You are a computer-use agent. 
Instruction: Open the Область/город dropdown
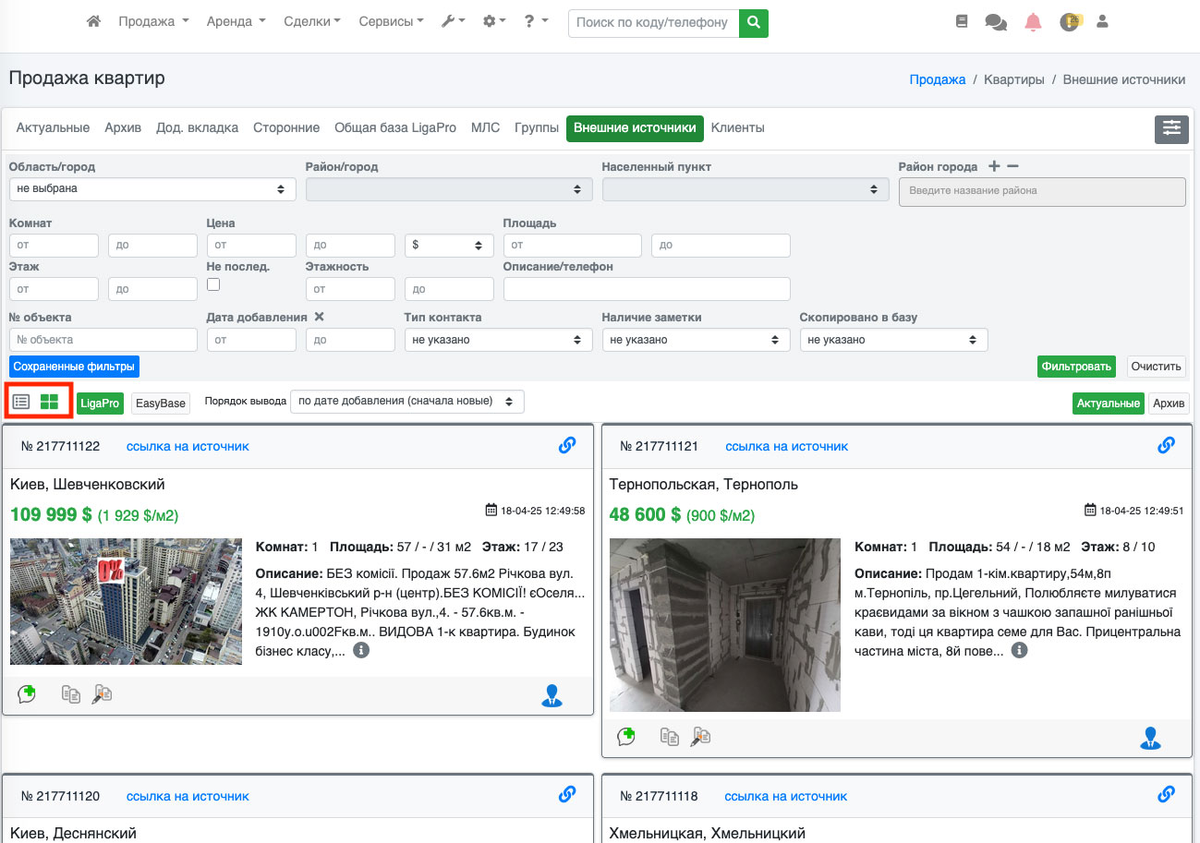[152, 188]
